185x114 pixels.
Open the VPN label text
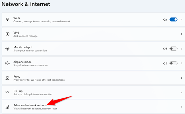[x=16, y=33]
